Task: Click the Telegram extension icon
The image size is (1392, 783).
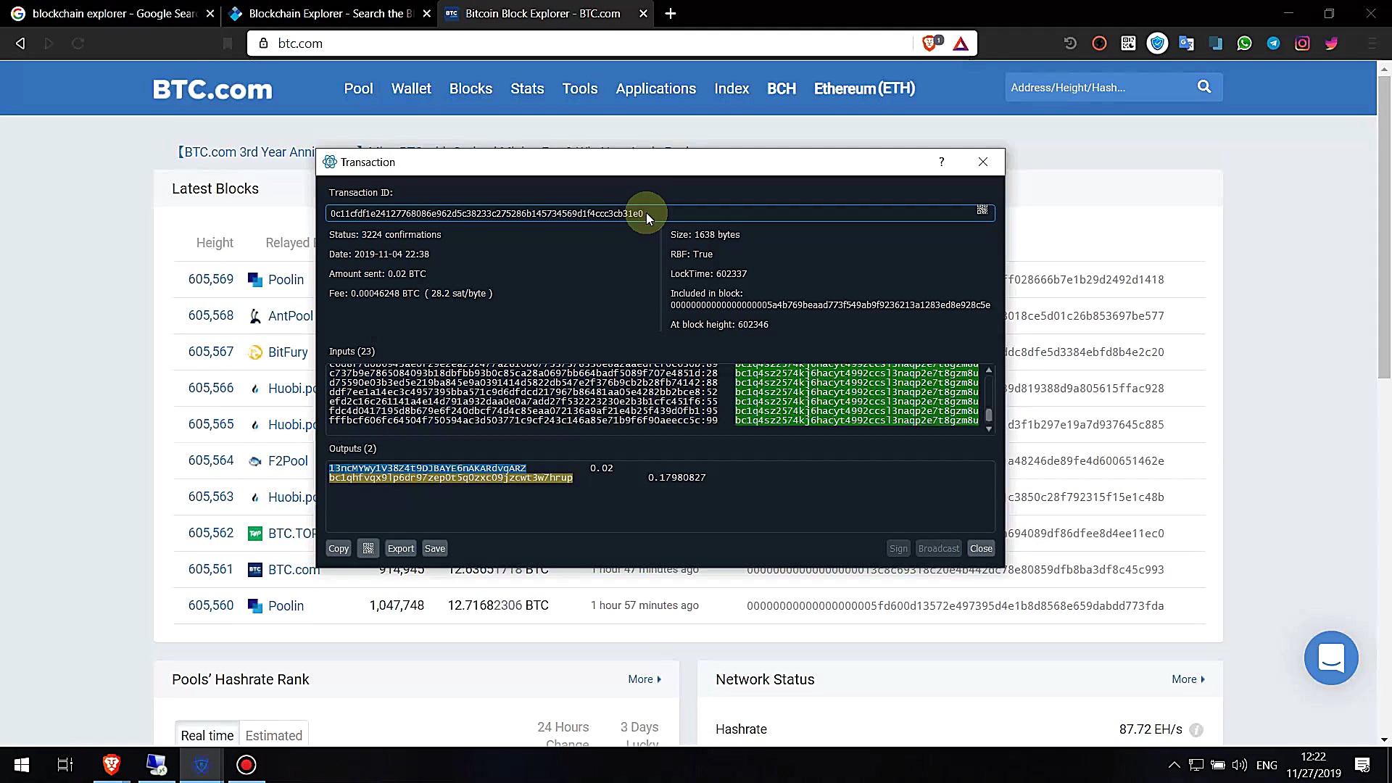Action: 1273,43
